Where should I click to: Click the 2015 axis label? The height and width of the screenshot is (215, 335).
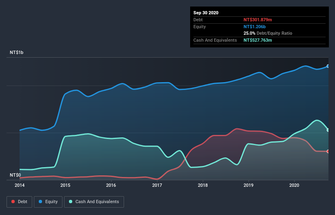tap(65, 185)
